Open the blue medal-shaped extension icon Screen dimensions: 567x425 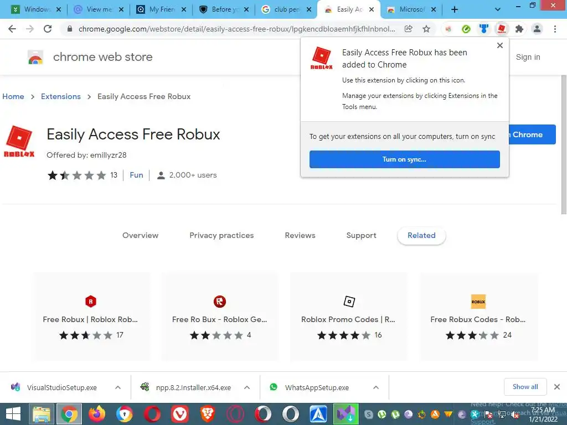(484, 29)
